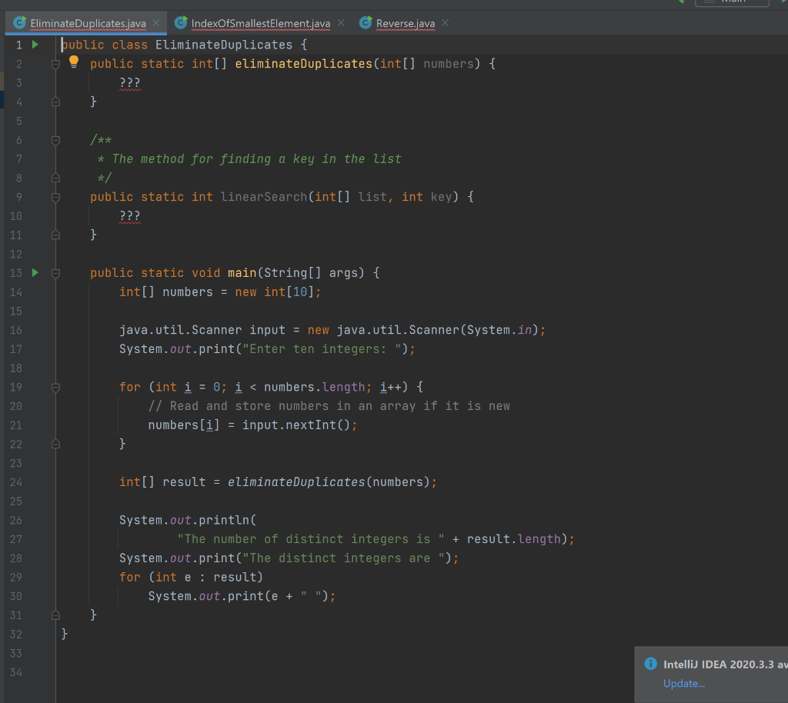Click the fold end marker on line 31
Viewport: 788px width, 703px height.
55,615
